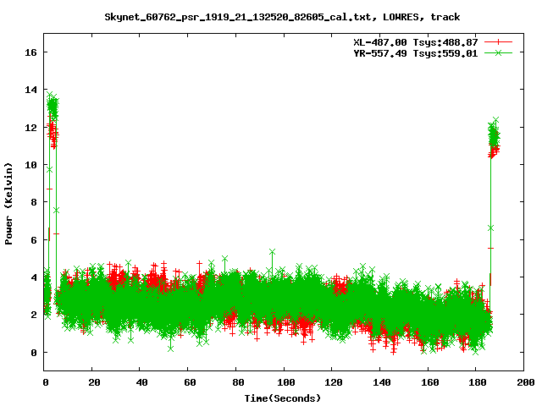The width and height of the screenshot is (542, 406).
Task: Click x-axis tick label 40
Action: click(x=141, y=382)
